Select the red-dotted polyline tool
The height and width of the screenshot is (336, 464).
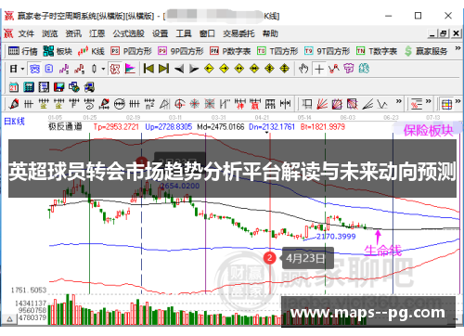tap(334, 69)
